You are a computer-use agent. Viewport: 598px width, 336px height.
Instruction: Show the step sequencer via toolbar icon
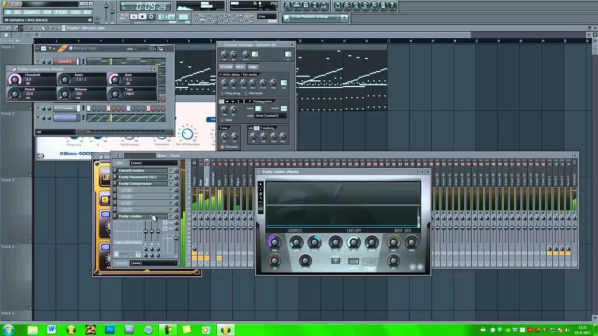(297, 6)
